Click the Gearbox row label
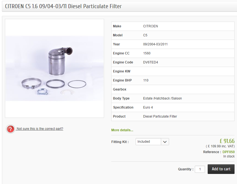 [x=119, y=89]
